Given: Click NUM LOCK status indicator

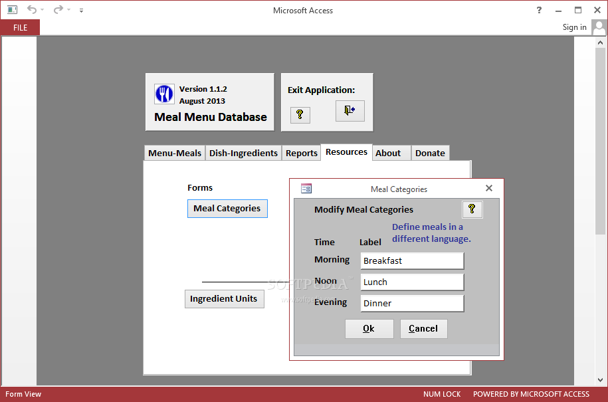Looking at the screenshot, I should pyautogui.click(x=442, y=394).
